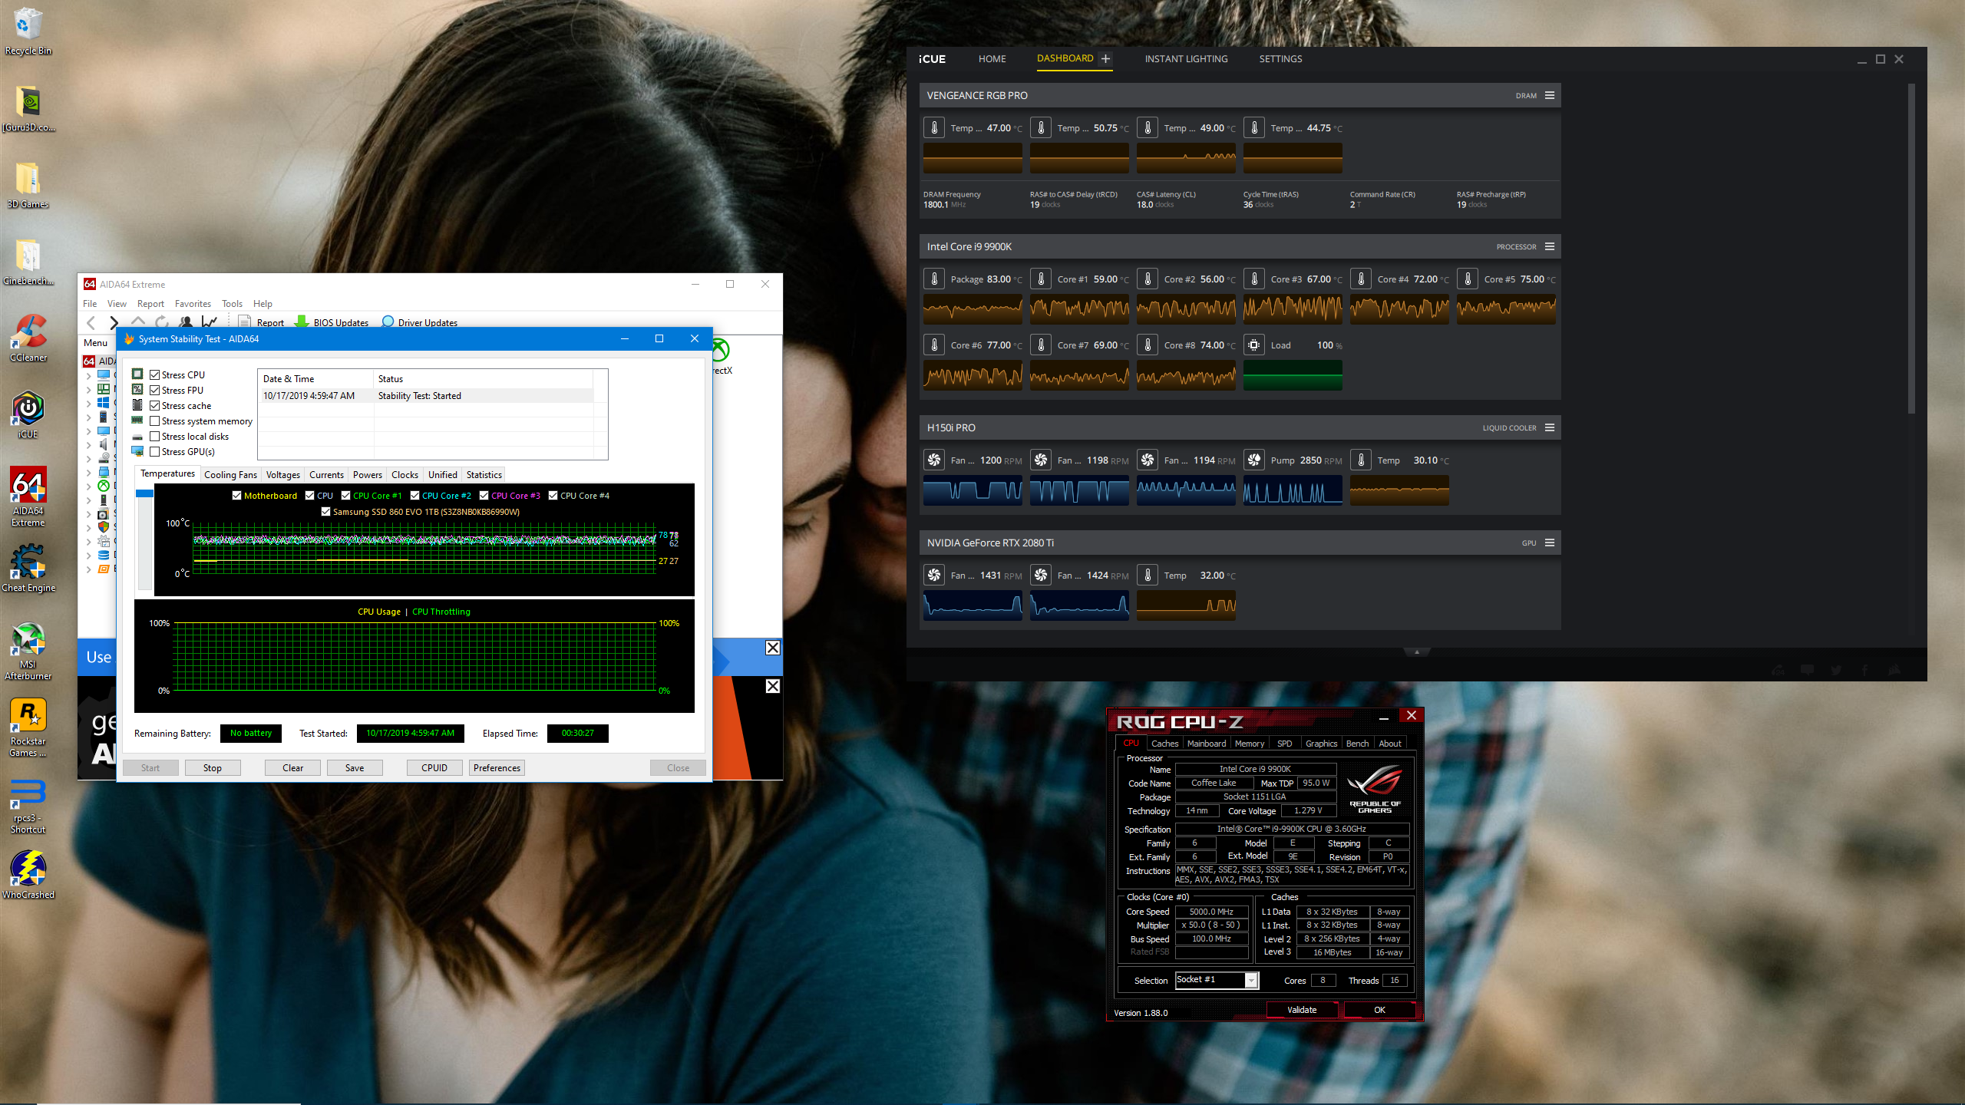Click the Save button

point(355,767)
